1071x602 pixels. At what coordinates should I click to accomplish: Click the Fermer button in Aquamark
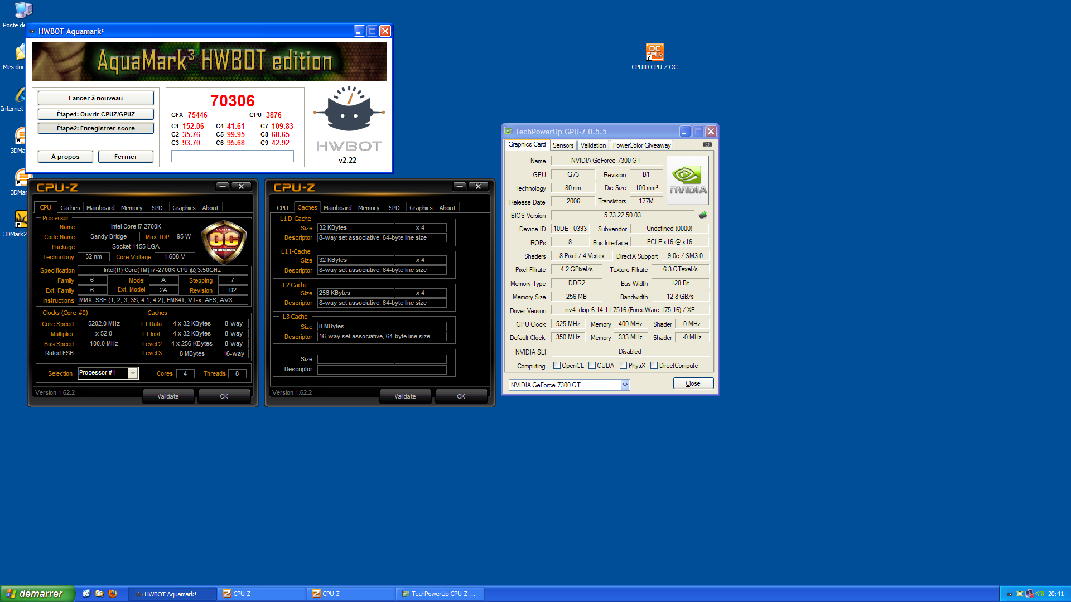click(126, 157)
